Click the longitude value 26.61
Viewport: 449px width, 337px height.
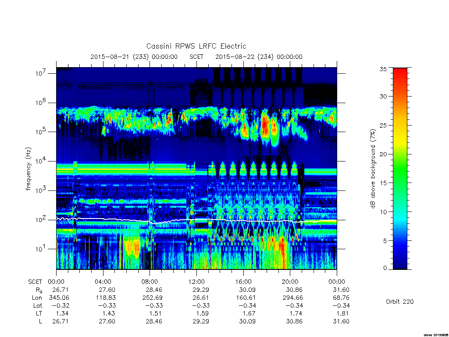[x=201, y=298]
